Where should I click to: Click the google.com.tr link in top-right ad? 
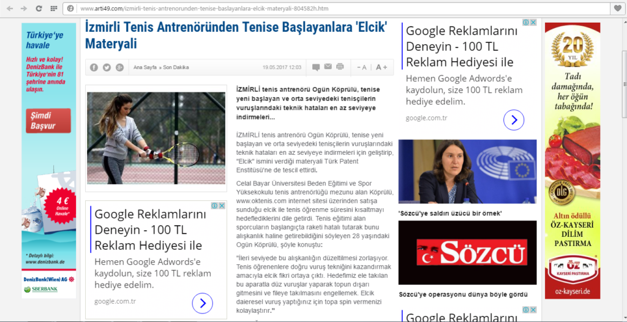426,118
